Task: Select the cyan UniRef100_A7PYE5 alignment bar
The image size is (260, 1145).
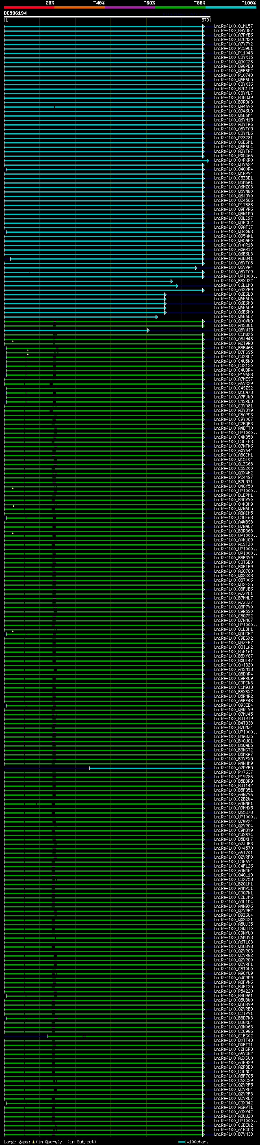Action: pyautogui.click(x=147, y=768)
